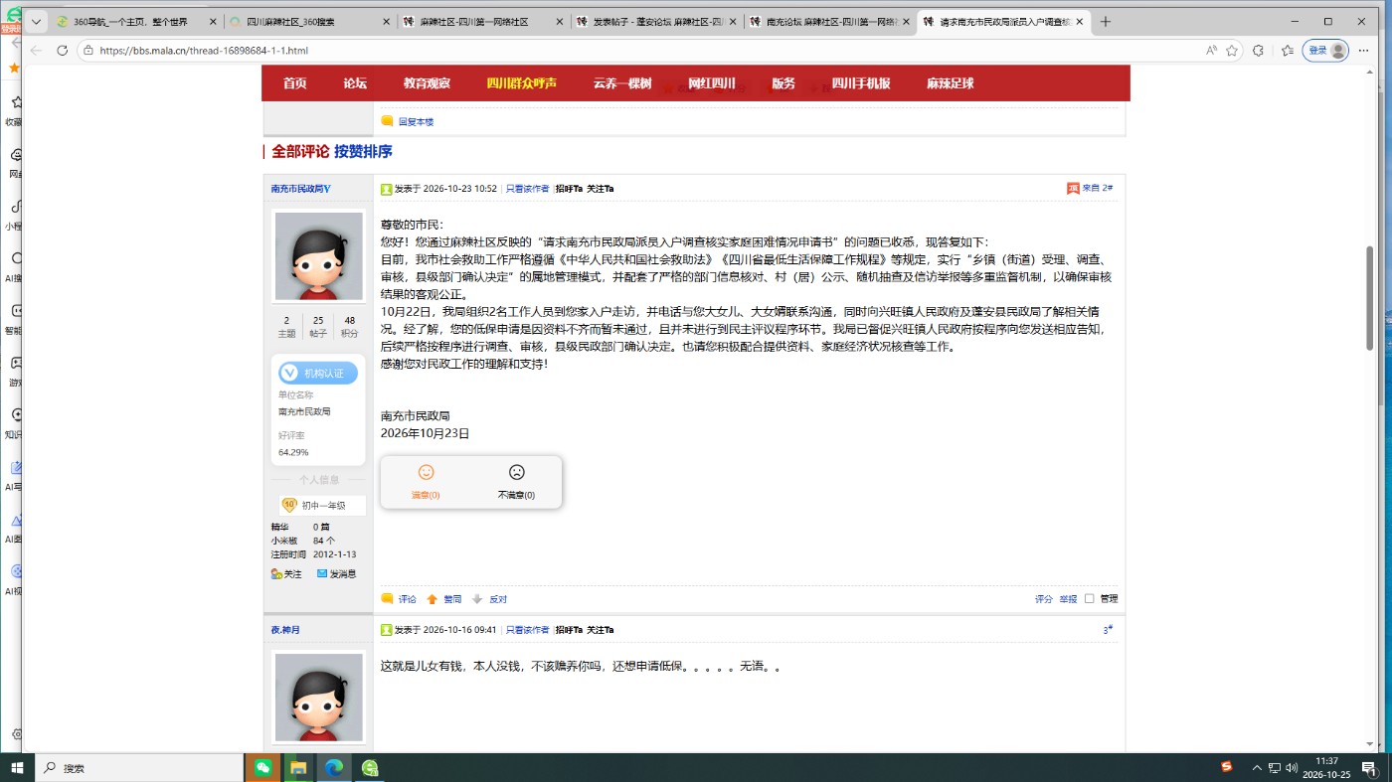Switch to the 发表帖子 browser tab
1392x782 pixels.
[x=656, y=22]
